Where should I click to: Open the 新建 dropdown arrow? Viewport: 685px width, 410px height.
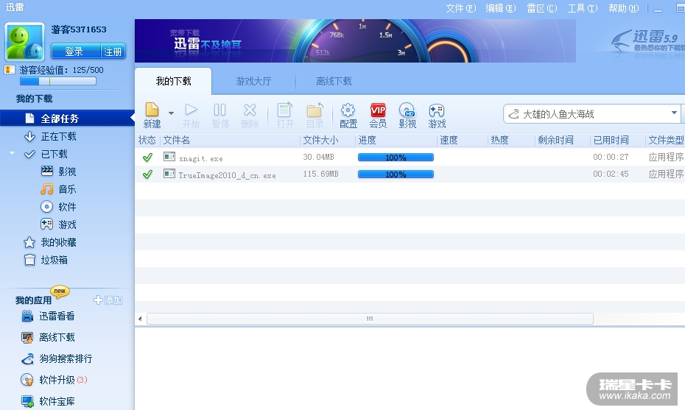[x=171, y=113]
